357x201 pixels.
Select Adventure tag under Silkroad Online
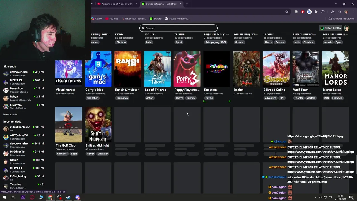coord(271,98)
